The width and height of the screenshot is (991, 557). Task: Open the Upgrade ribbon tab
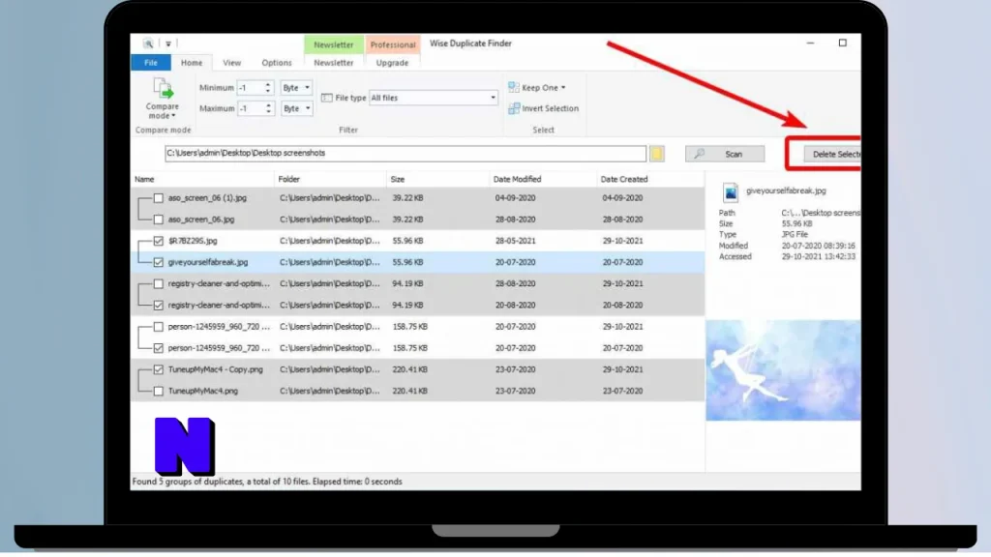(393, 63)
